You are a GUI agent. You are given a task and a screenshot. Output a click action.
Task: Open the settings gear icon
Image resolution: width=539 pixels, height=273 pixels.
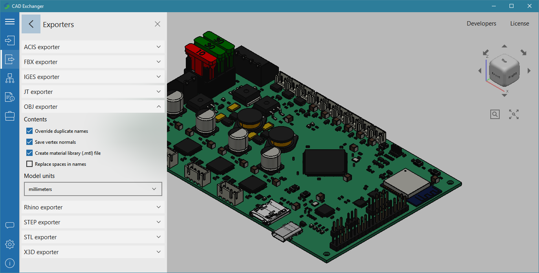click(x=9, y=244)
